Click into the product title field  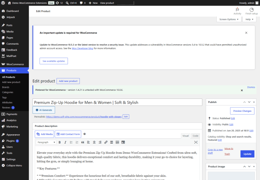(x=117, y=102)
